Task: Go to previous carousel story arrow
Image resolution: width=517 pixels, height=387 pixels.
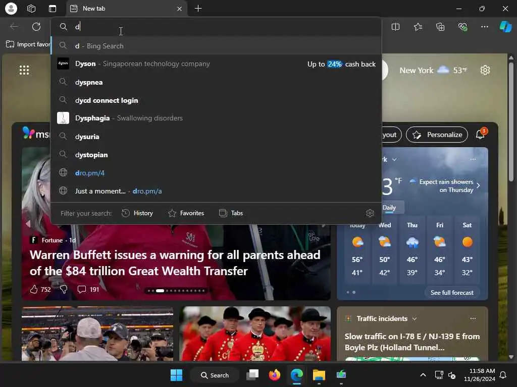Action: (28, 224)
